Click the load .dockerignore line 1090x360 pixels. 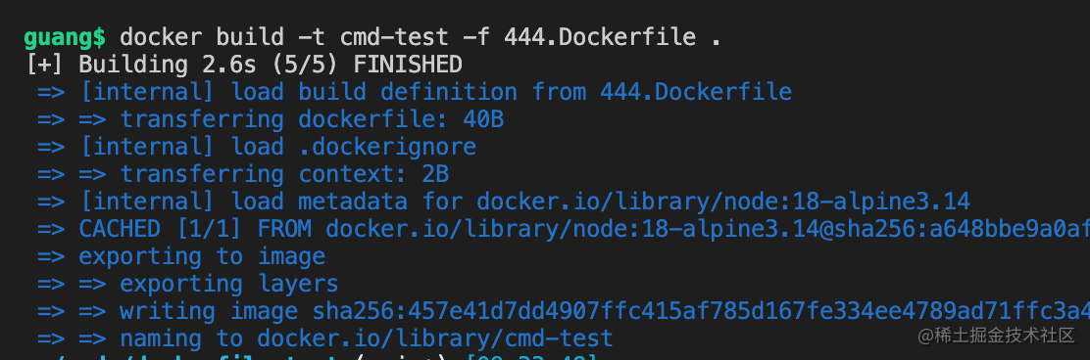click(257, 147)
